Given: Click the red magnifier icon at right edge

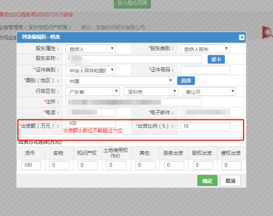Looking at the screenshot, I should [268, 33].
